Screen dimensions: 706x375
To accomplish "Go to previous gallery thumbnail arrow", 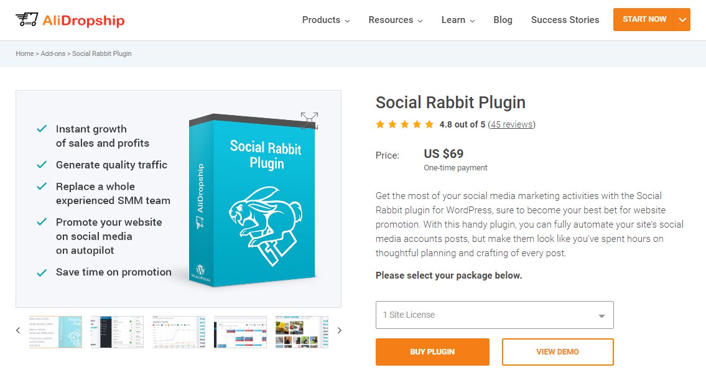I will 18,331.
